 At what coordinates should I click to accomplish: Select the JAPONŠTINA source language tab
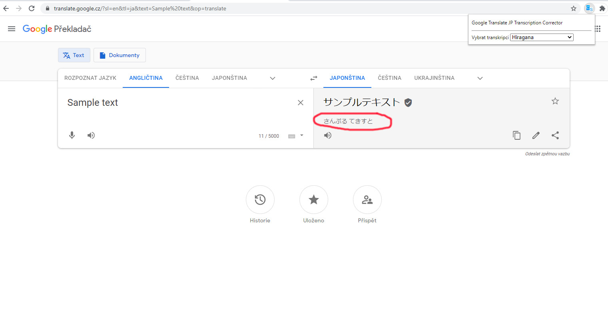[229, 78]
